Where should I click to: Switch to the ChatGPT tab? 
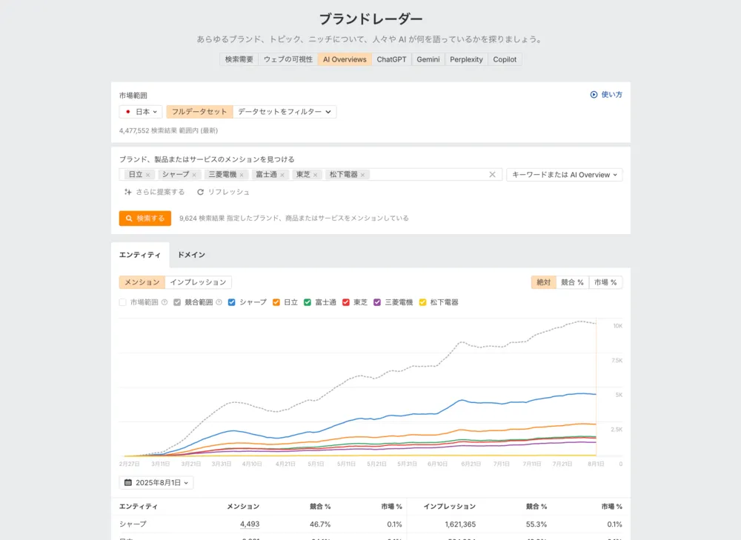(x=391, y=59)
